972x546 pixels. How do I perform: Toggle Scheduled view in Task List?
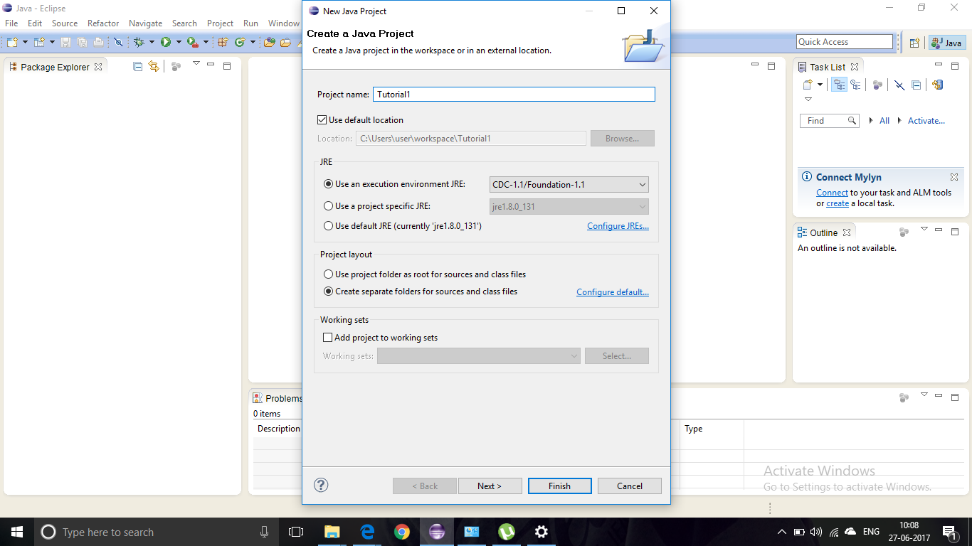tap(855, 85)
